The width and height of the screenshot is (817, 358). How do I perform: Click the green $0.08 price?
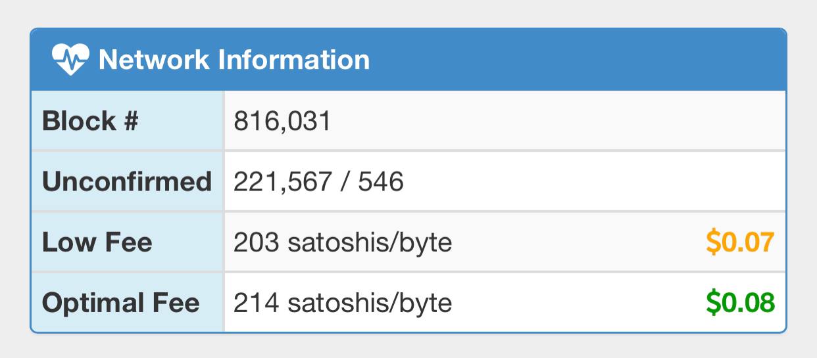pyautogui.click(x=740, y=303)
